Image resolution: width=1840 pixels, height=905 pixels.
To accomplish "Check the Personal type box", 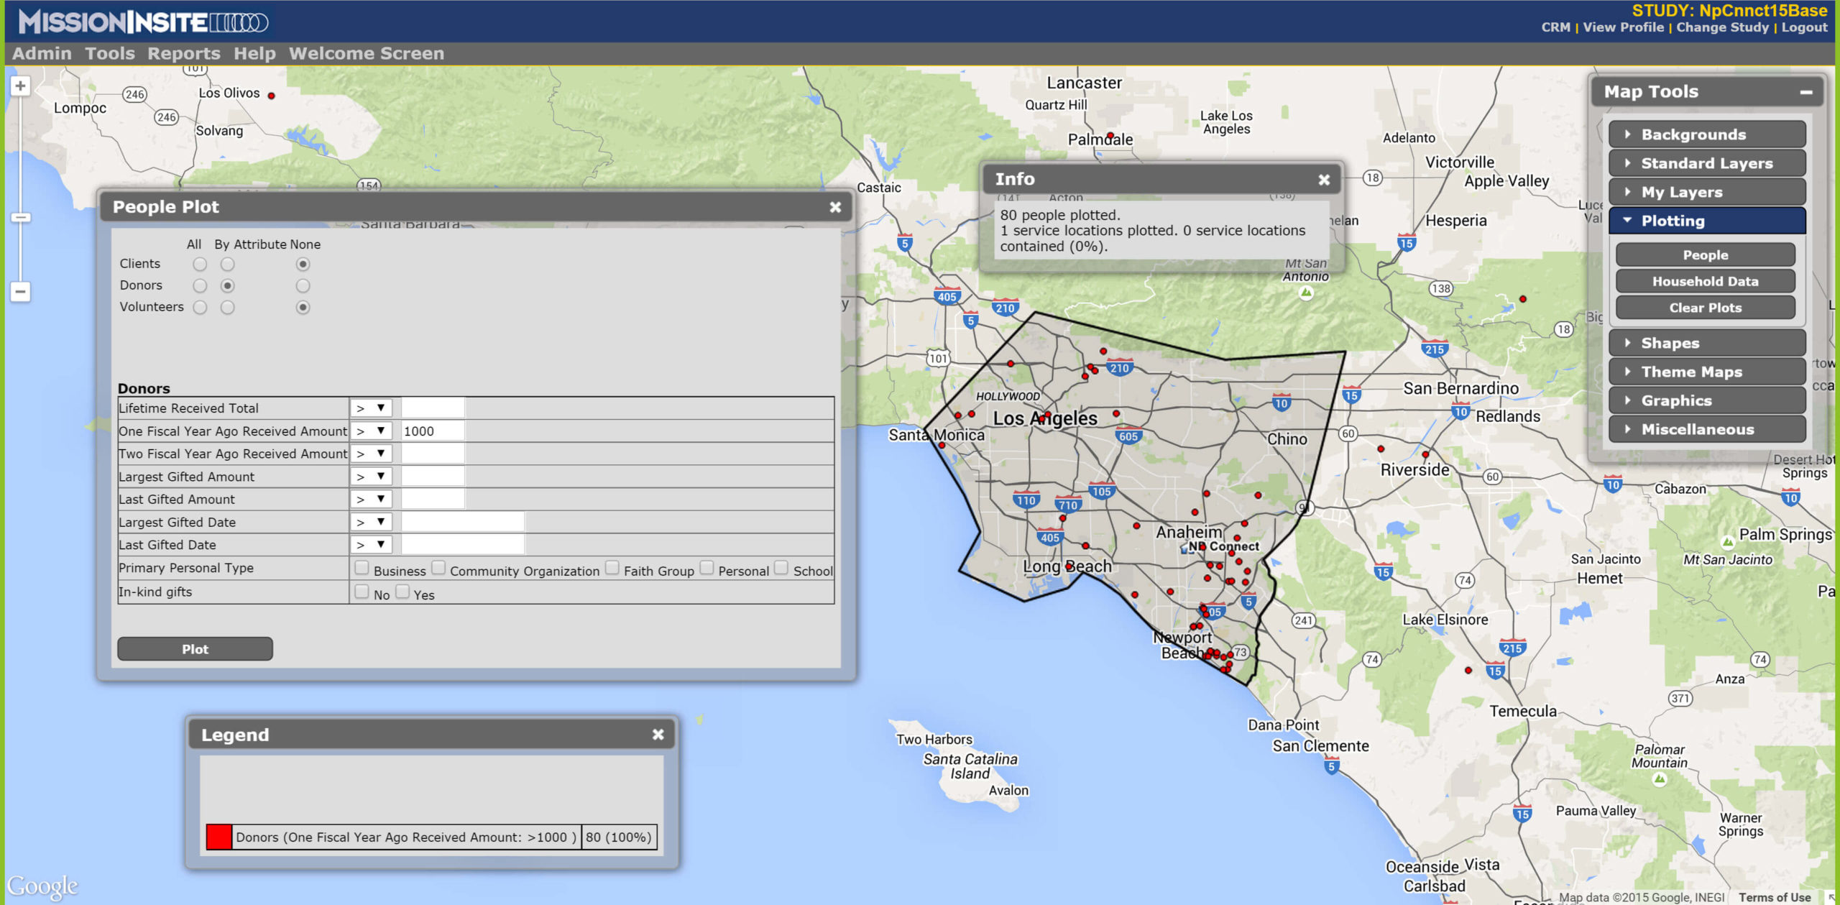I will pos(707,568).
